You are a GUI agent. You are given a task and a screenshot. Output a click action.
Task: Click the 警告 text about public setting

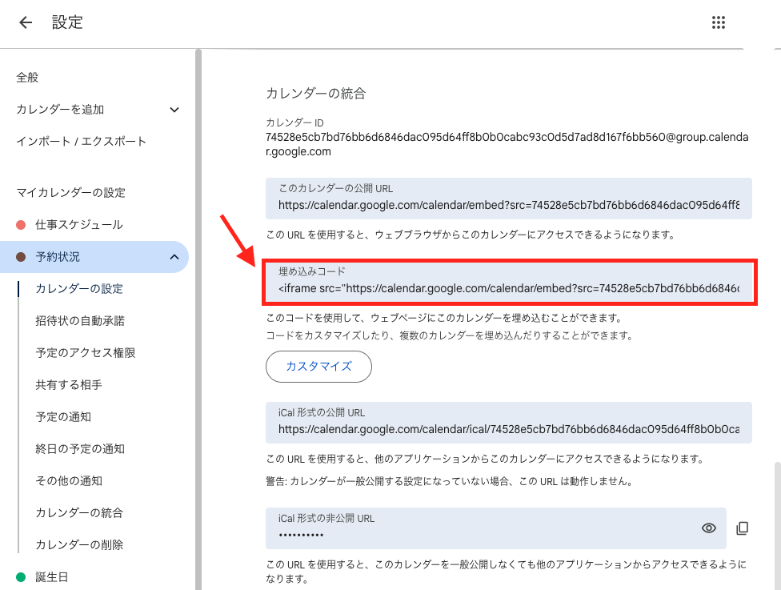(x=449, y=481)
